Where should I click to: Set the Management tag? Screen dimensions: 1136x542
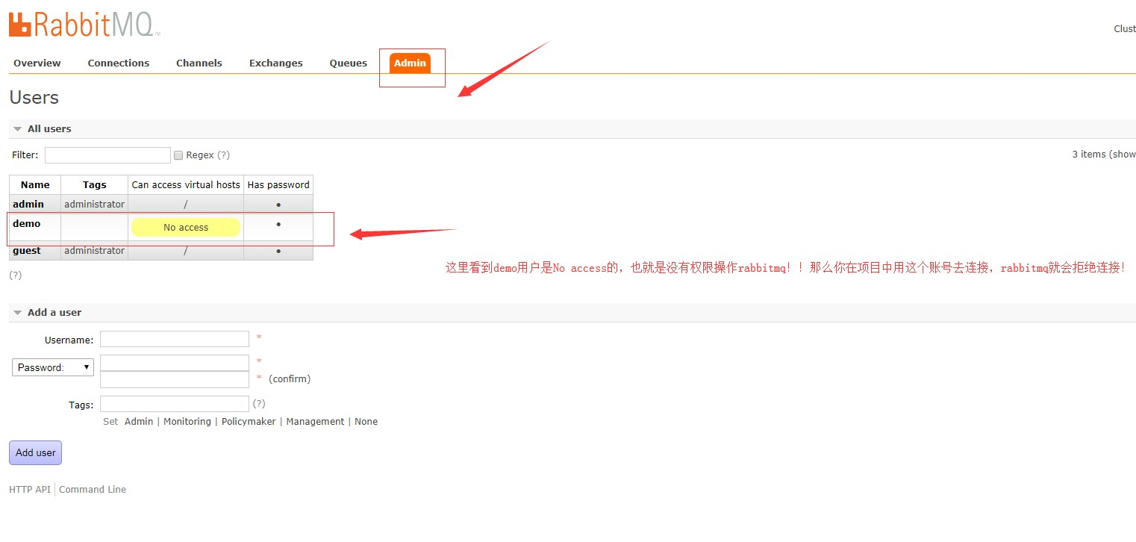click(315, 422)
